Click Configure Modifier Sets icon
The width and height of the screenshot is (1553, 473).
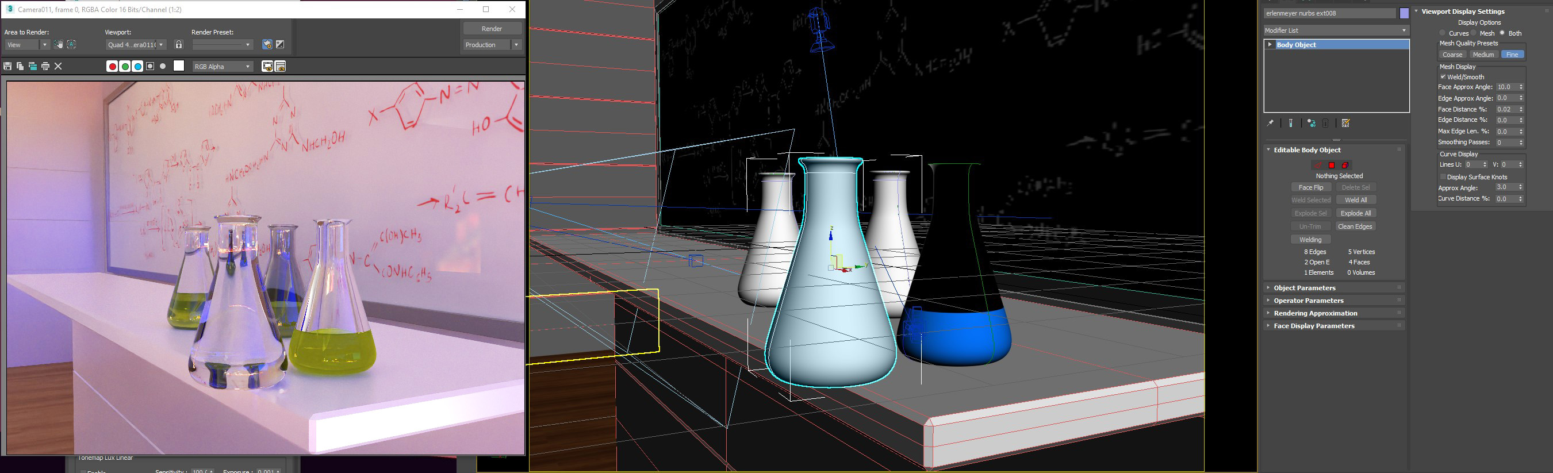click(x=1345, y=124)
